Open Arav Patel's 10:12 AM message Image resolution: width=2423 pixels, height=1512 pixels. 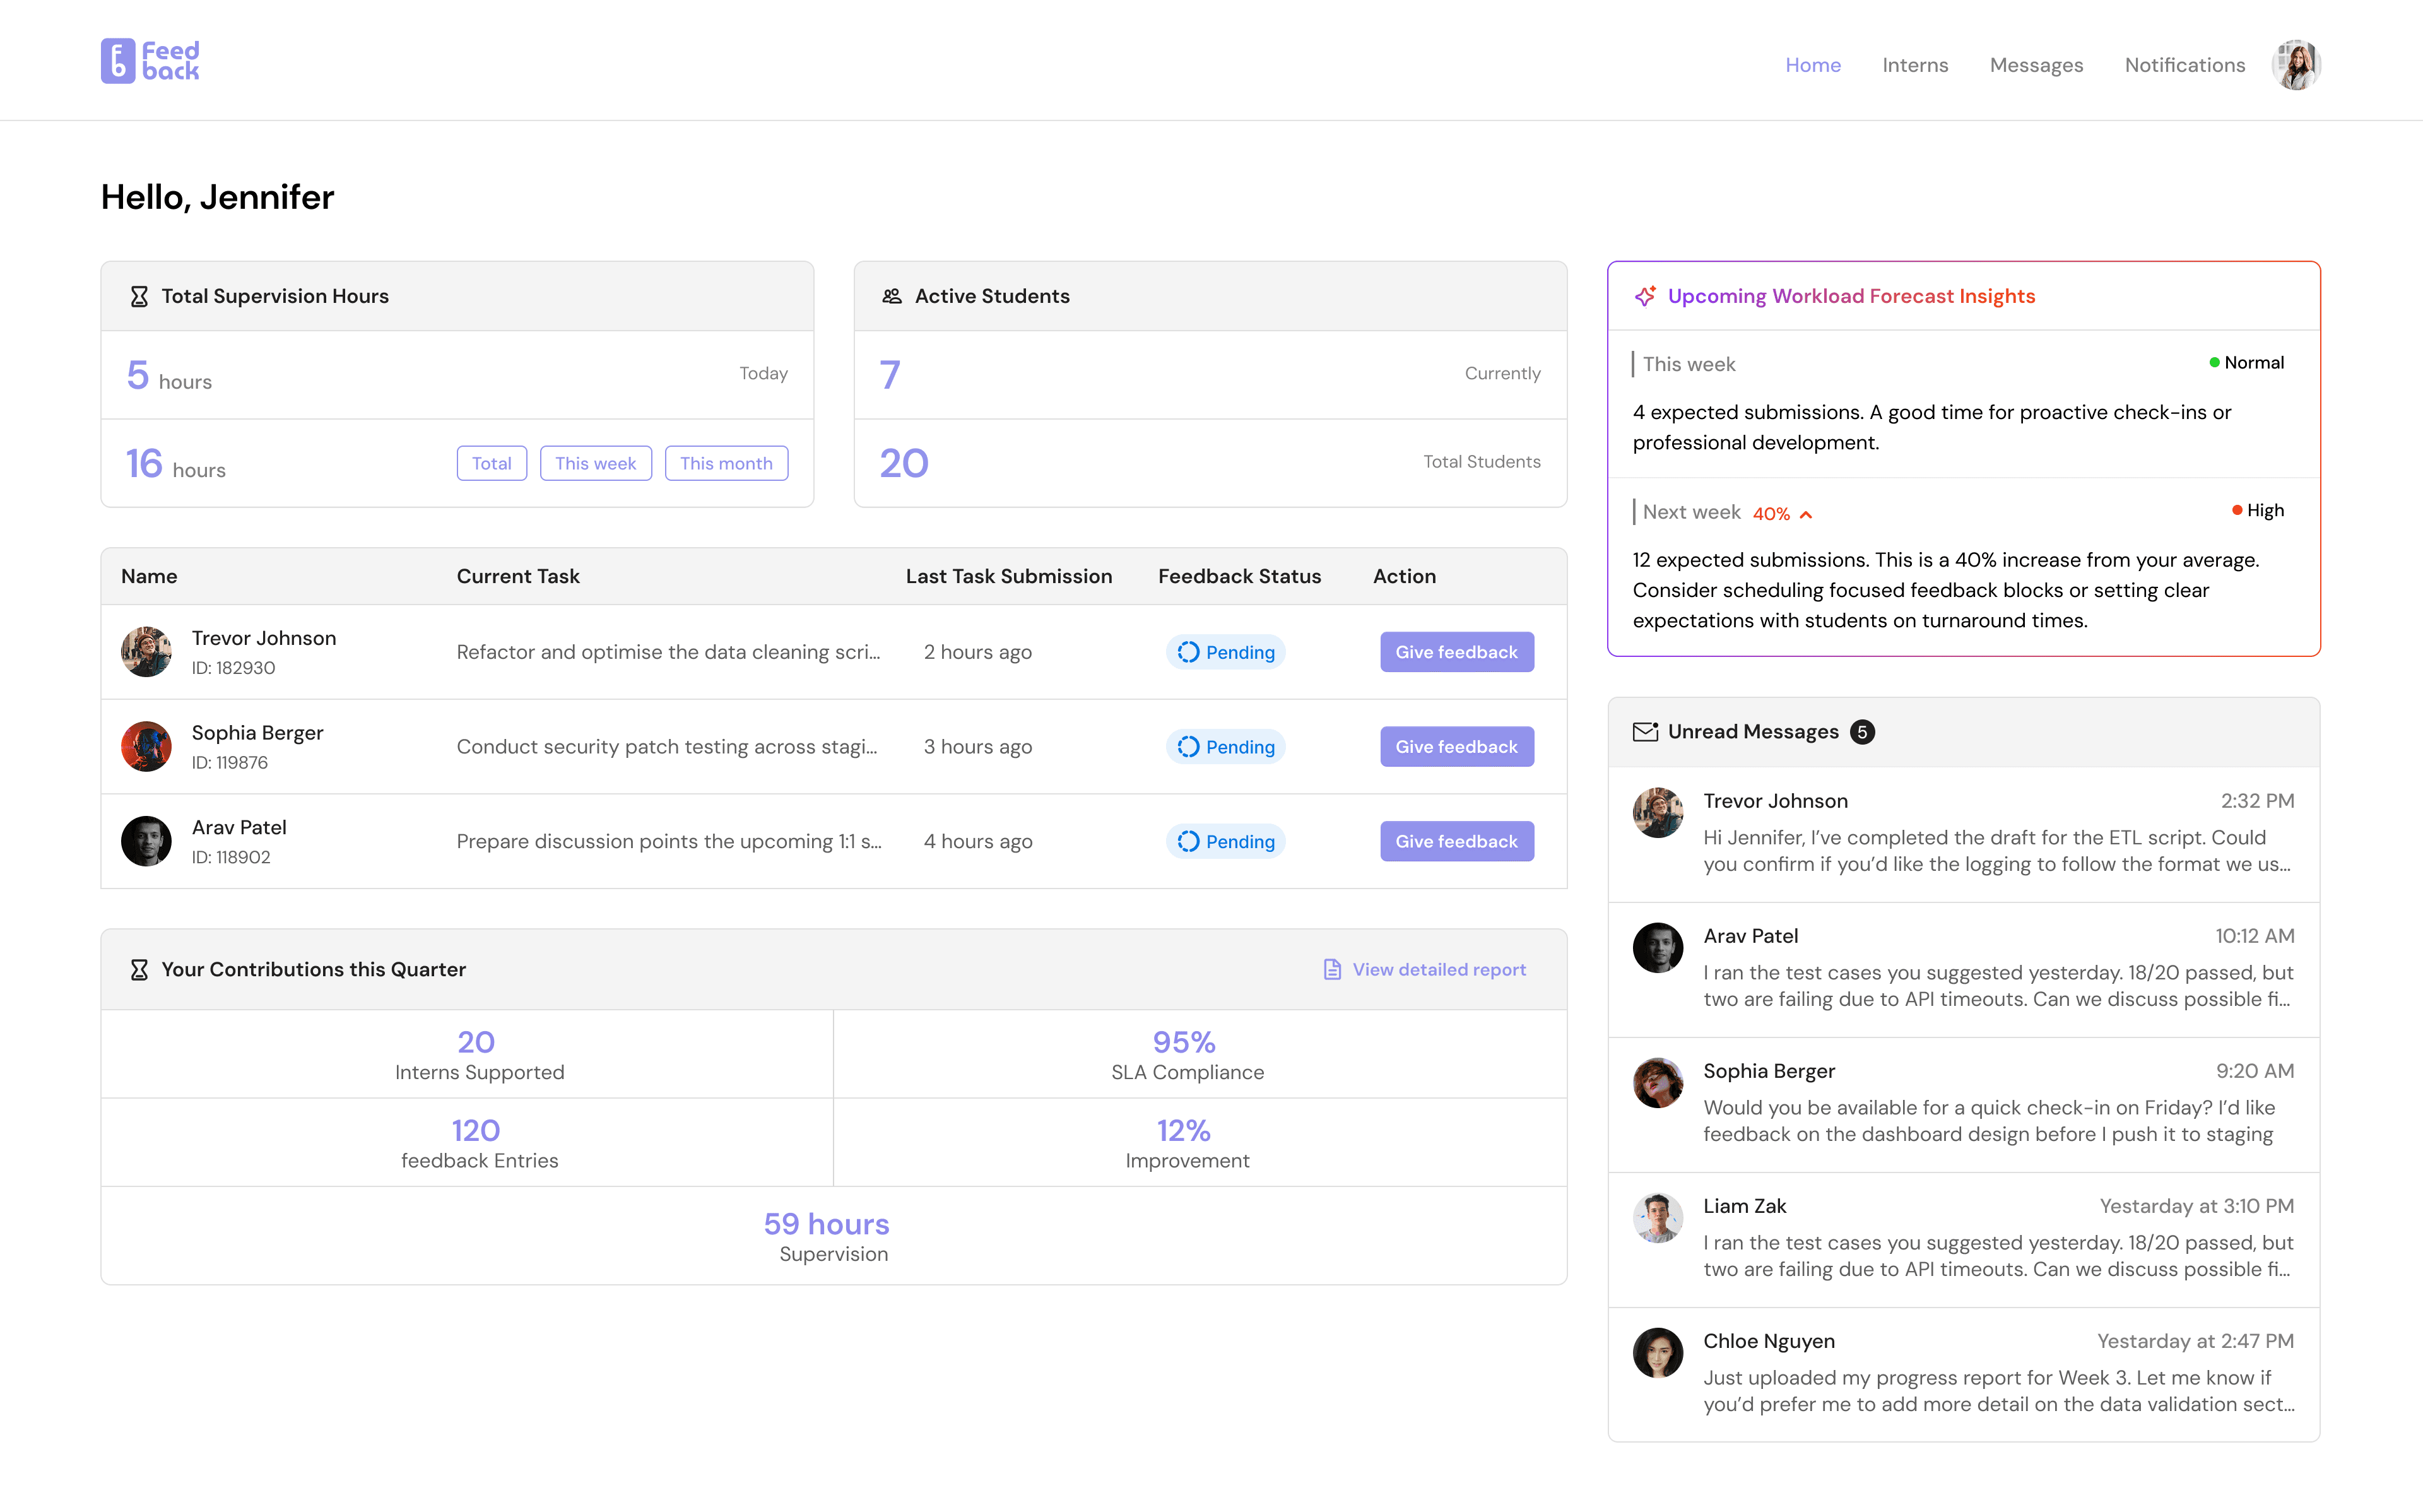pos(1963,970)
